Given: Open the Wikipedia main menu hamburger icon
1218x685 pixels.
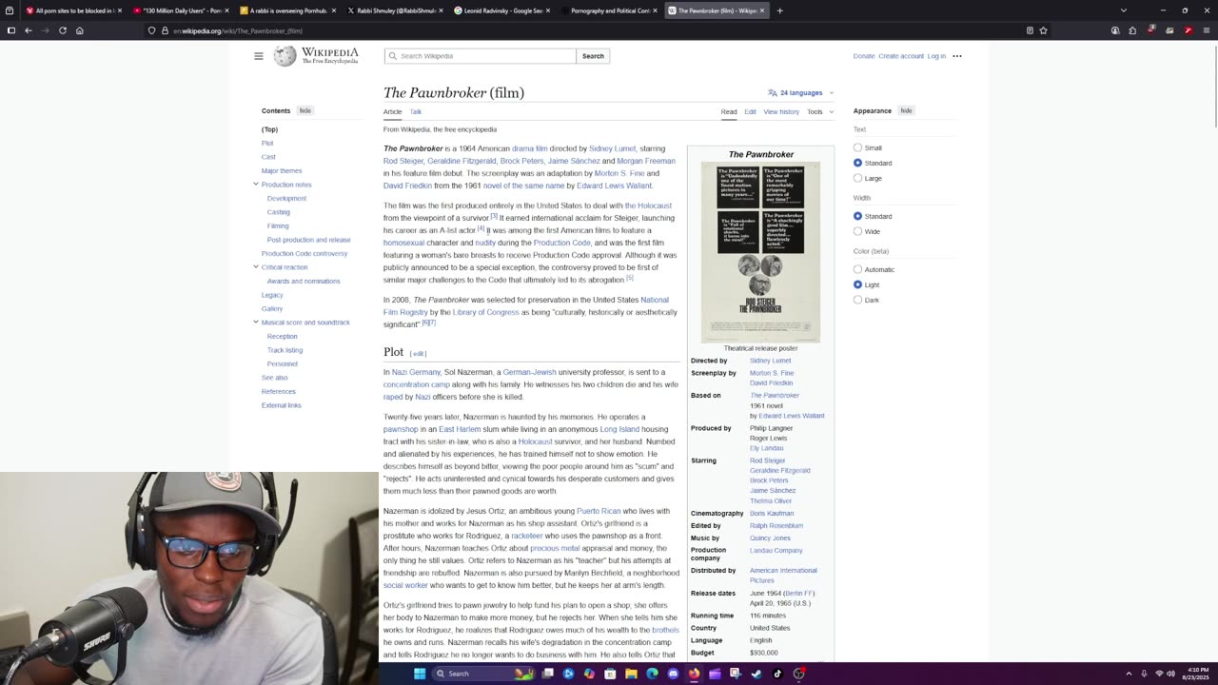Looking at the screenshot, I should (258, 56).
